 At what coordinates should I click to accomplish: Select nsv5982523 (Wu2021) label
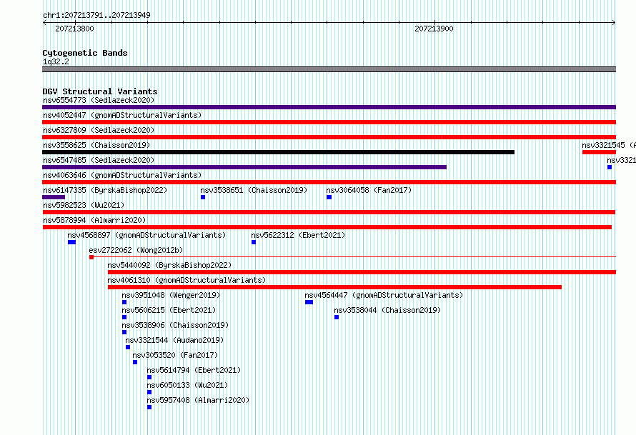[x=84, y=205]
